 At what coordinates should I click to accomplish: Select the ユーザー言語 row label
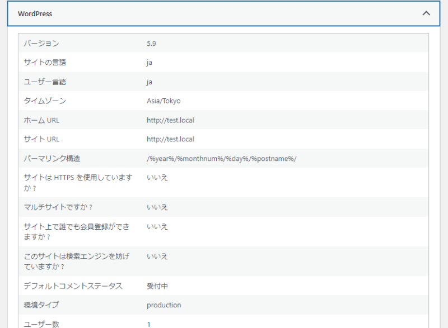point(45,82)
